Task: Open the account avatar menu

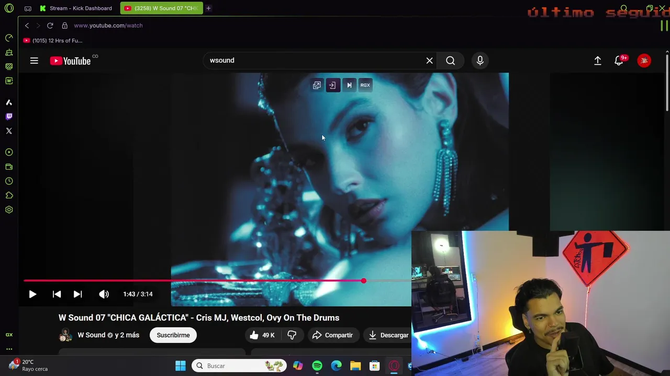Action: point(644,61)
